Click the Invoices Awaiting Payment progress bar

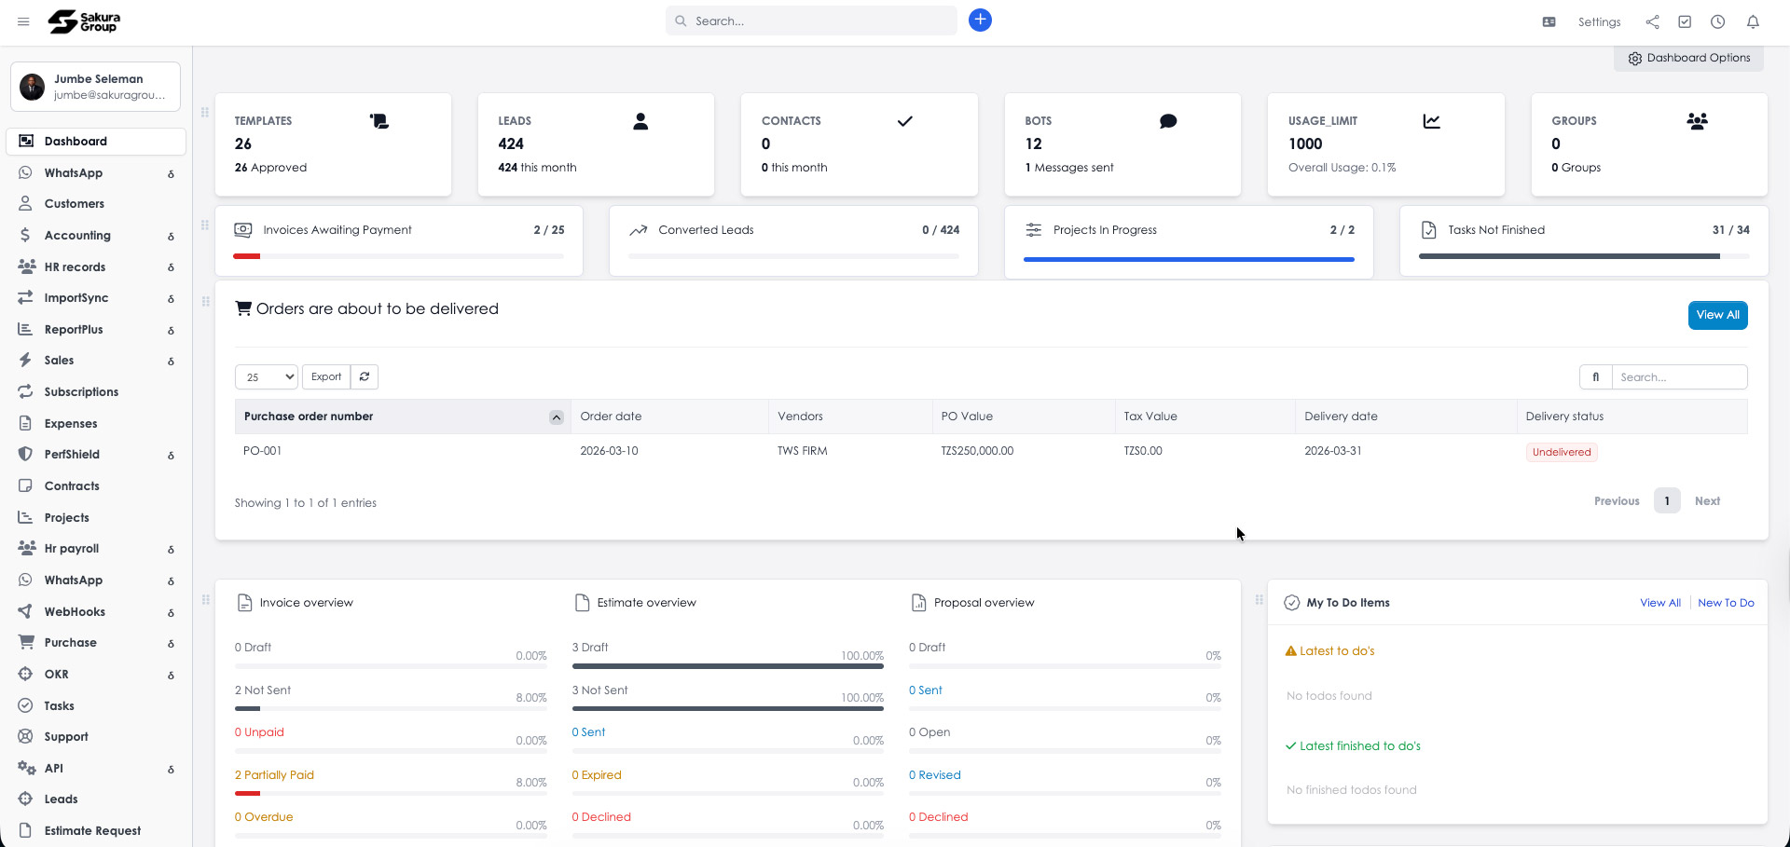pos(398,256)
